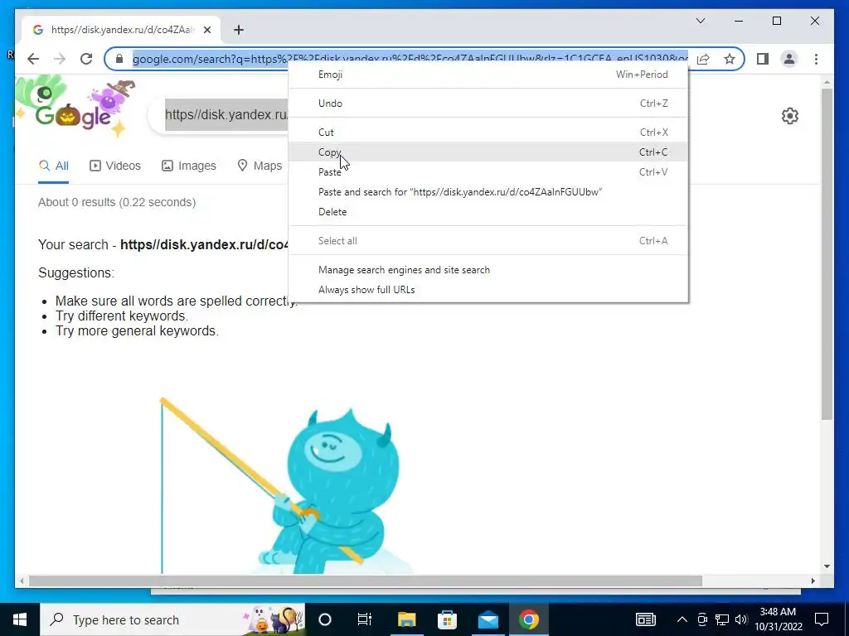Open Task View on the taskbar
This screenshot has height=636, width=849.
coord(365,619)
